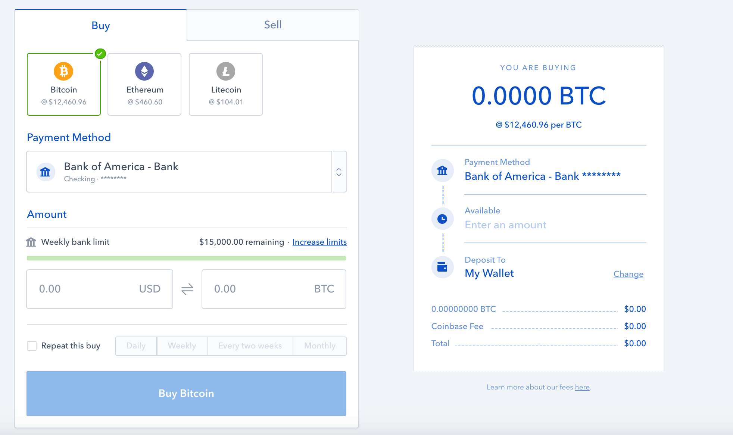Screen dimensions: 733x435
Task: Click the payment method icon on receipt
Action: pyautogui.click(x=442, y=170)
